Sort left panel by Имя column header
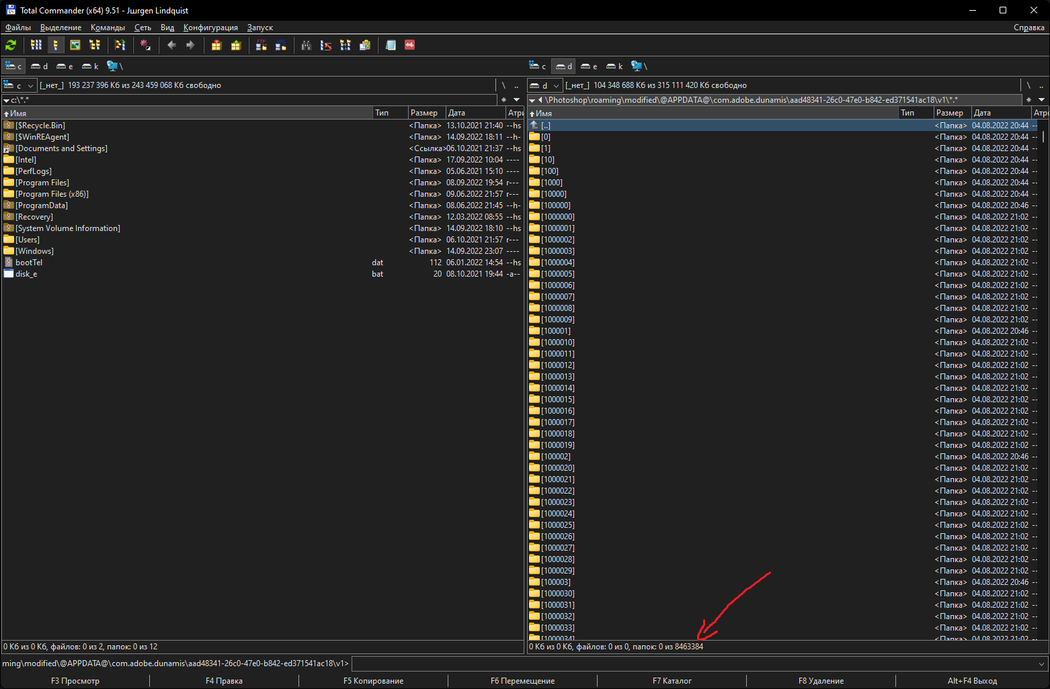This screenshot has height=689, width=1050. (x=188, y=113)
